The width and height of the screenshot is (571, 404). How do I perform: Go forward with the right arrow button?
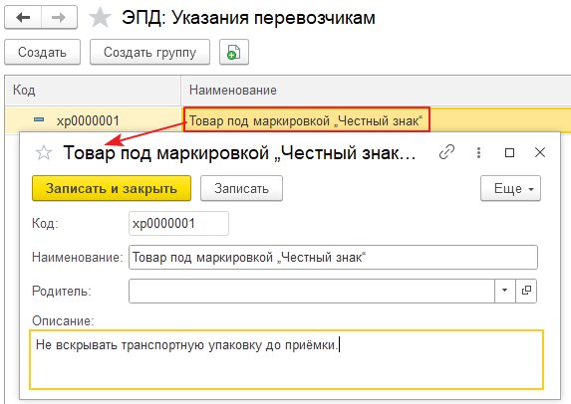click(59, 17)
